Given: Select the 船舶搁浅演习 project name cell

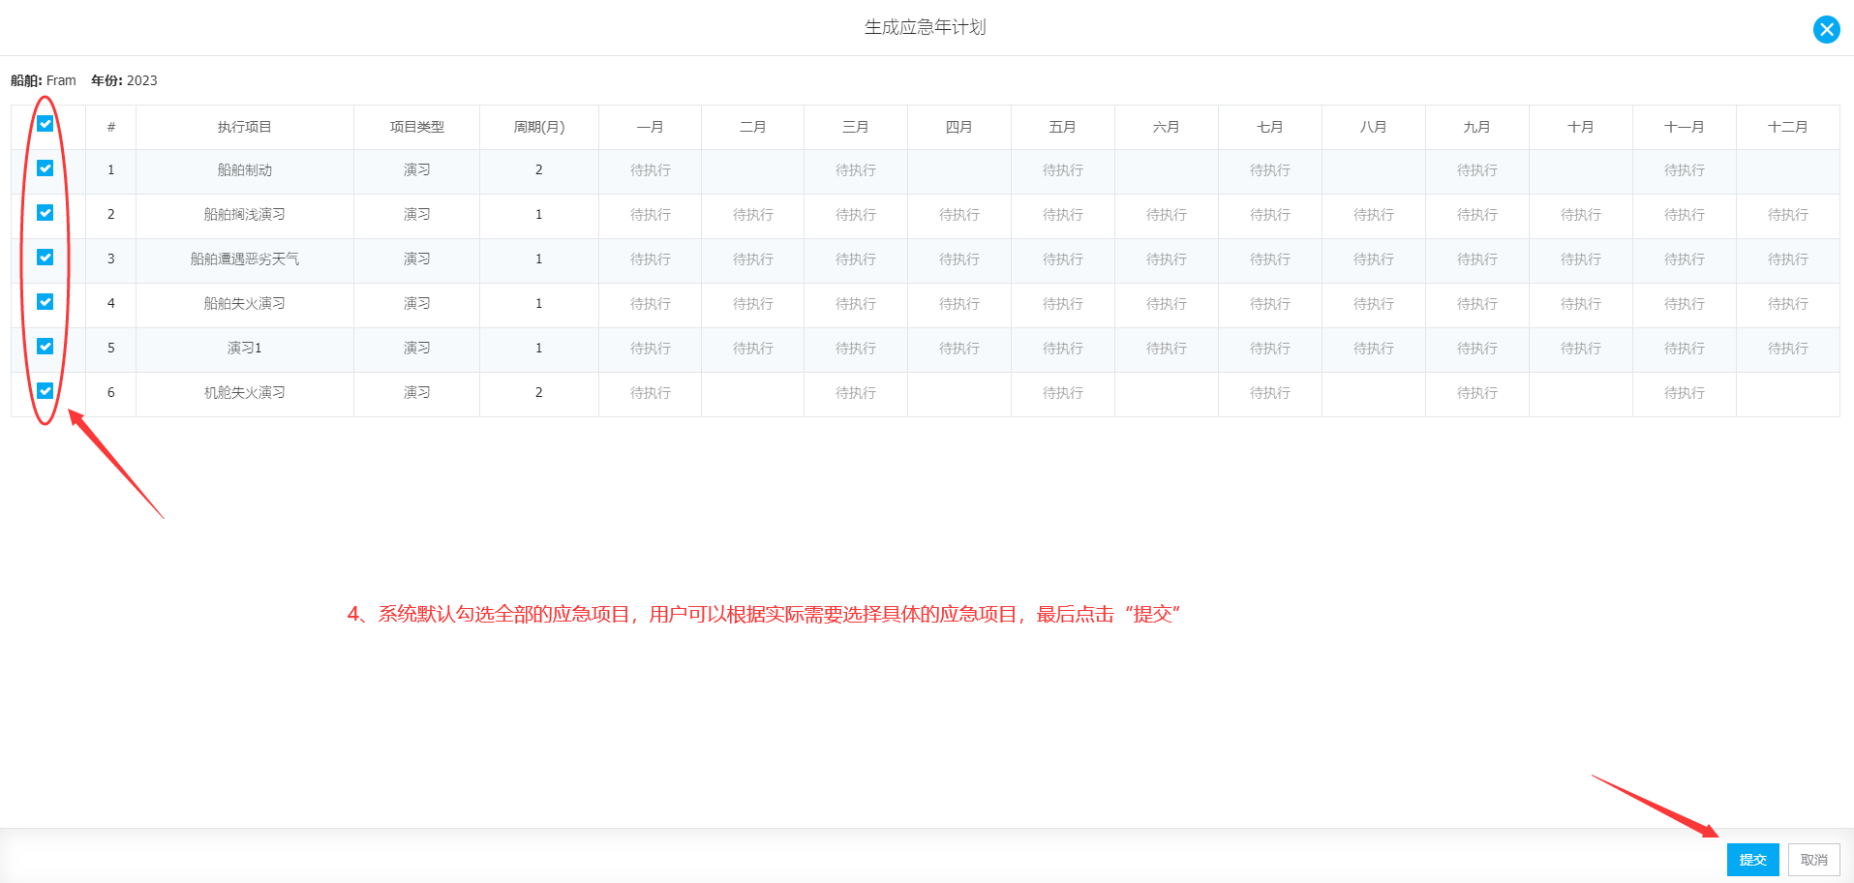Looking at the screenshot, I should 245,215.
